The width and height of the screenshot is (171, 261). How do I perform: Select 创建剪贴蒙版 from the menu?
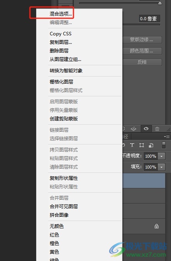tap(64, 119)
